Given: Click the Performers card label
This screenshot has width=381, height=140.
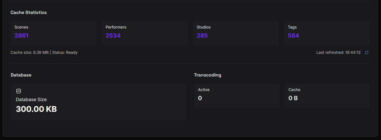Looking at the screenshot, I should 116,27.
